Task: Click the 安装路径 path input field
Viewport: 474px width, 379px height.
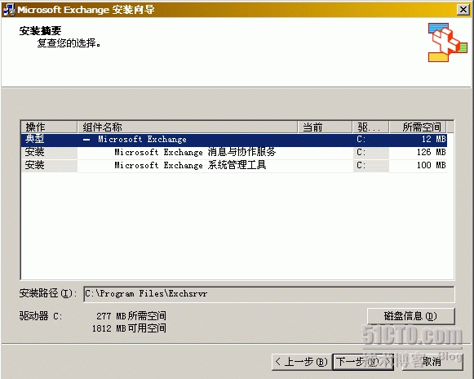Action: tap(268, 294)
